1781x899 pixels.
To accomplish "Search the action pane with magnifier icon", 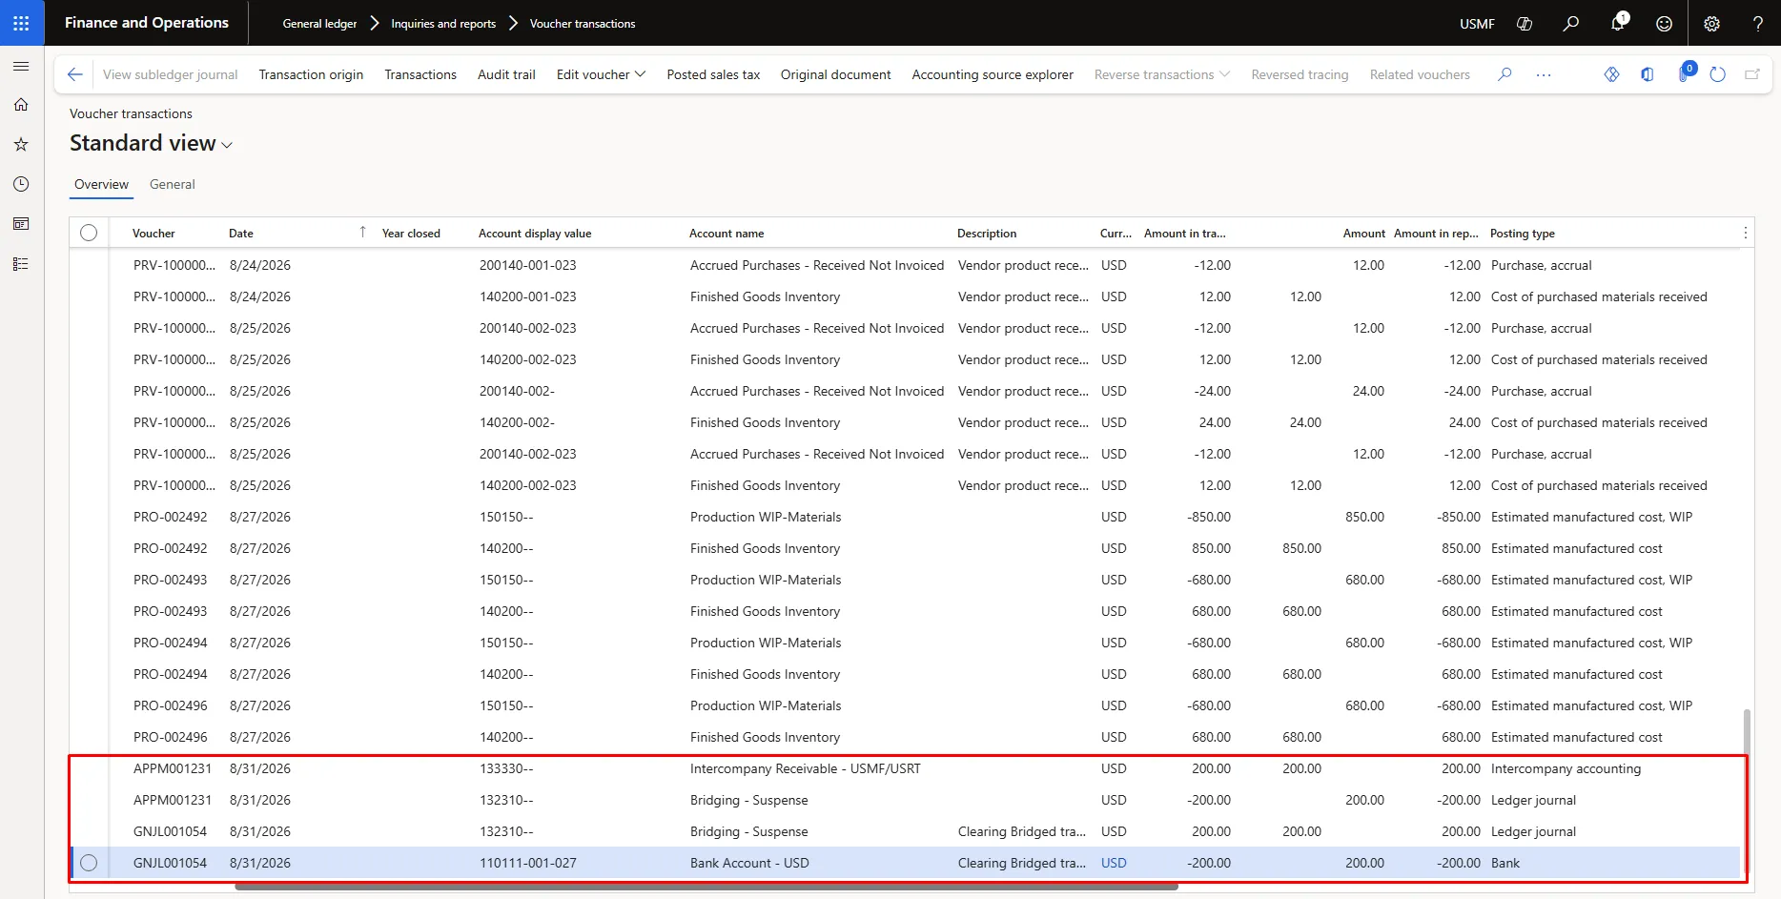I will [1505, 74].
